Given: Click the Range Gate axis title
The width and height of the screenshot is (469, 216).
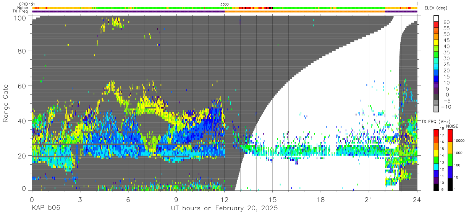Looking at the screenshot, I should 6,104.
